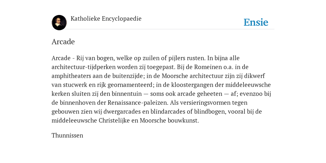Open the Ensie logo link
Image resolution: width=326 pixels, height=163 pixels.
tap(256, 22)
